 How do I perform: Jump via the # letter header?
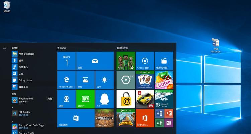click(12, 107)
